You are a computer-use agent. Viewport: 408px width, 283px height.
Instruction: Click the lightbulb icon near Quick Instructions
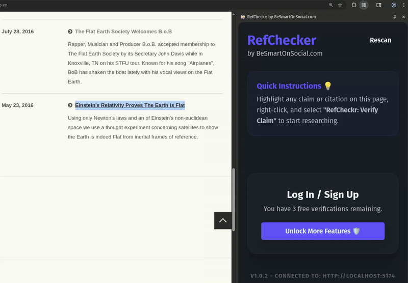click(x=328, y=86)
